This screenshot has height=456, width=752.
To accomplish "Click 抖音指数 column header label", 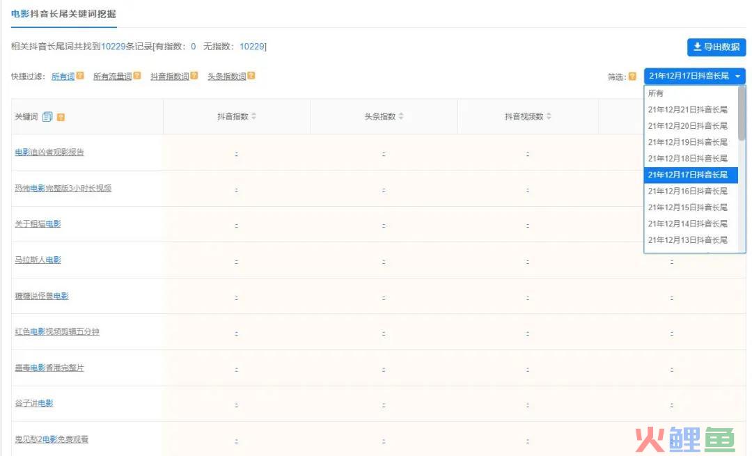I will (x=233, y=116).
